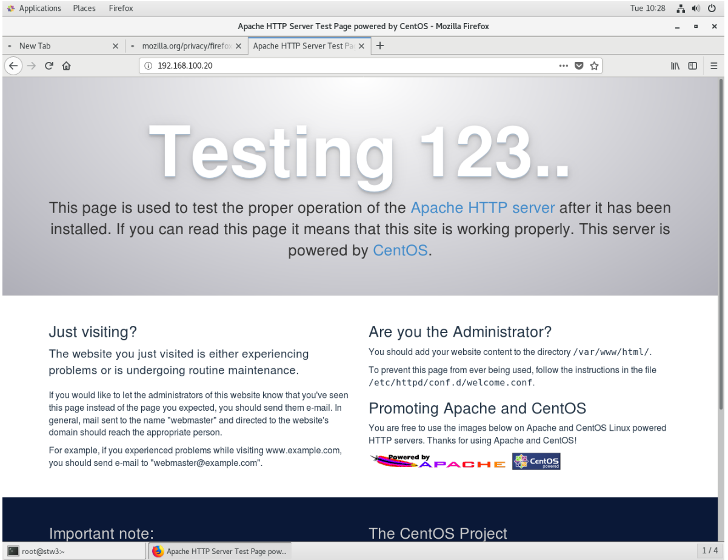Open the Library bookmarks and history icon
Image resolution: width=728 pixels, height=560 pixels.
[x=675, y=66]
